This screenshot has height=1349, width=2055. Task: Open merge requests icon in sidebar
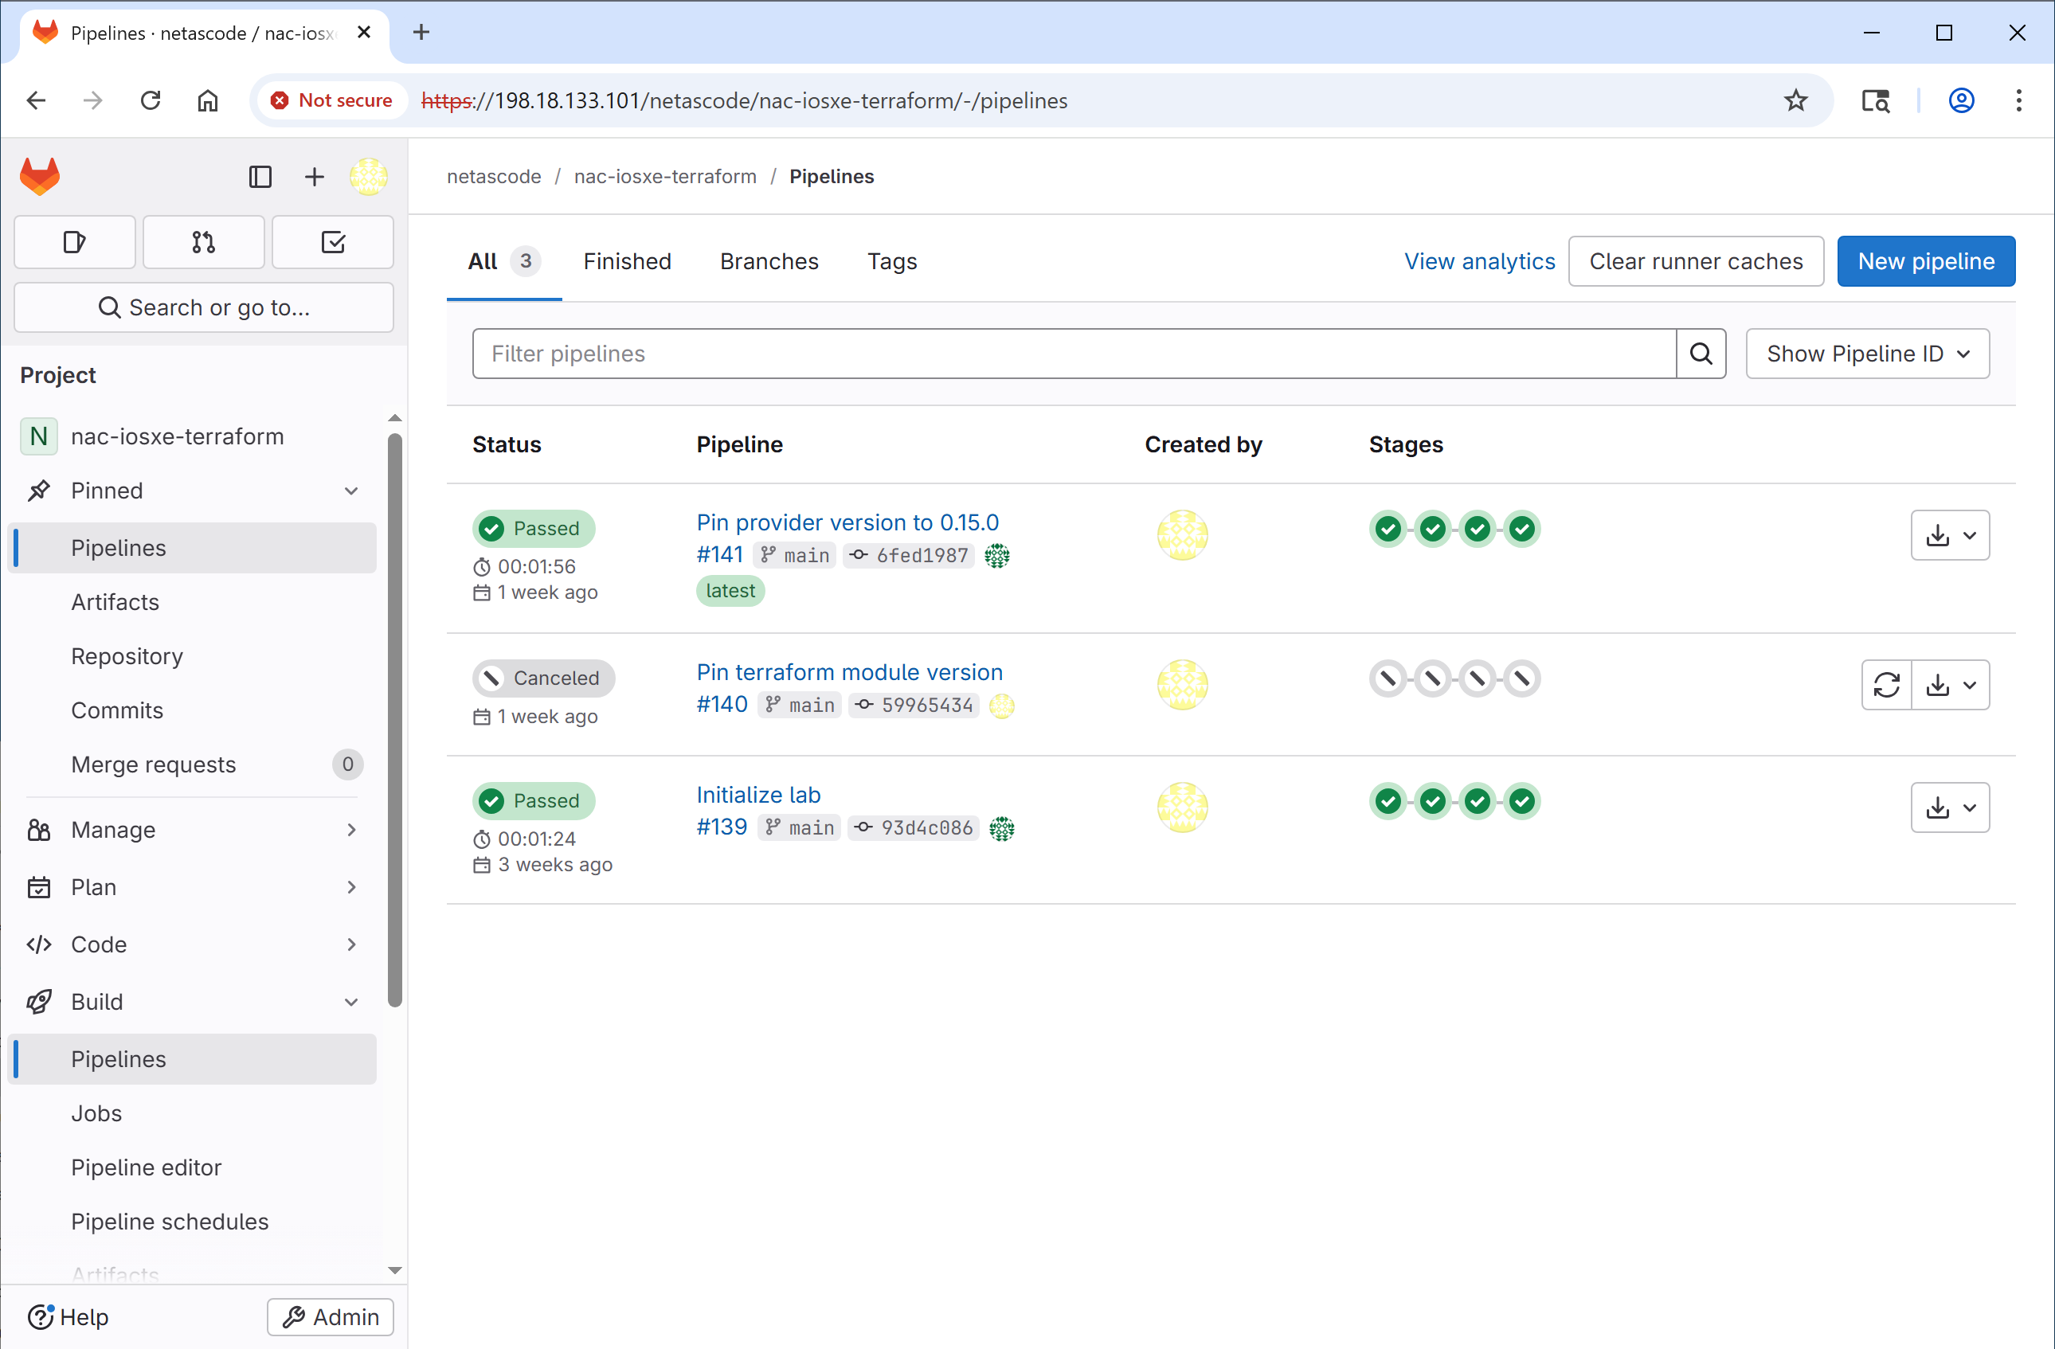(204, 243)
